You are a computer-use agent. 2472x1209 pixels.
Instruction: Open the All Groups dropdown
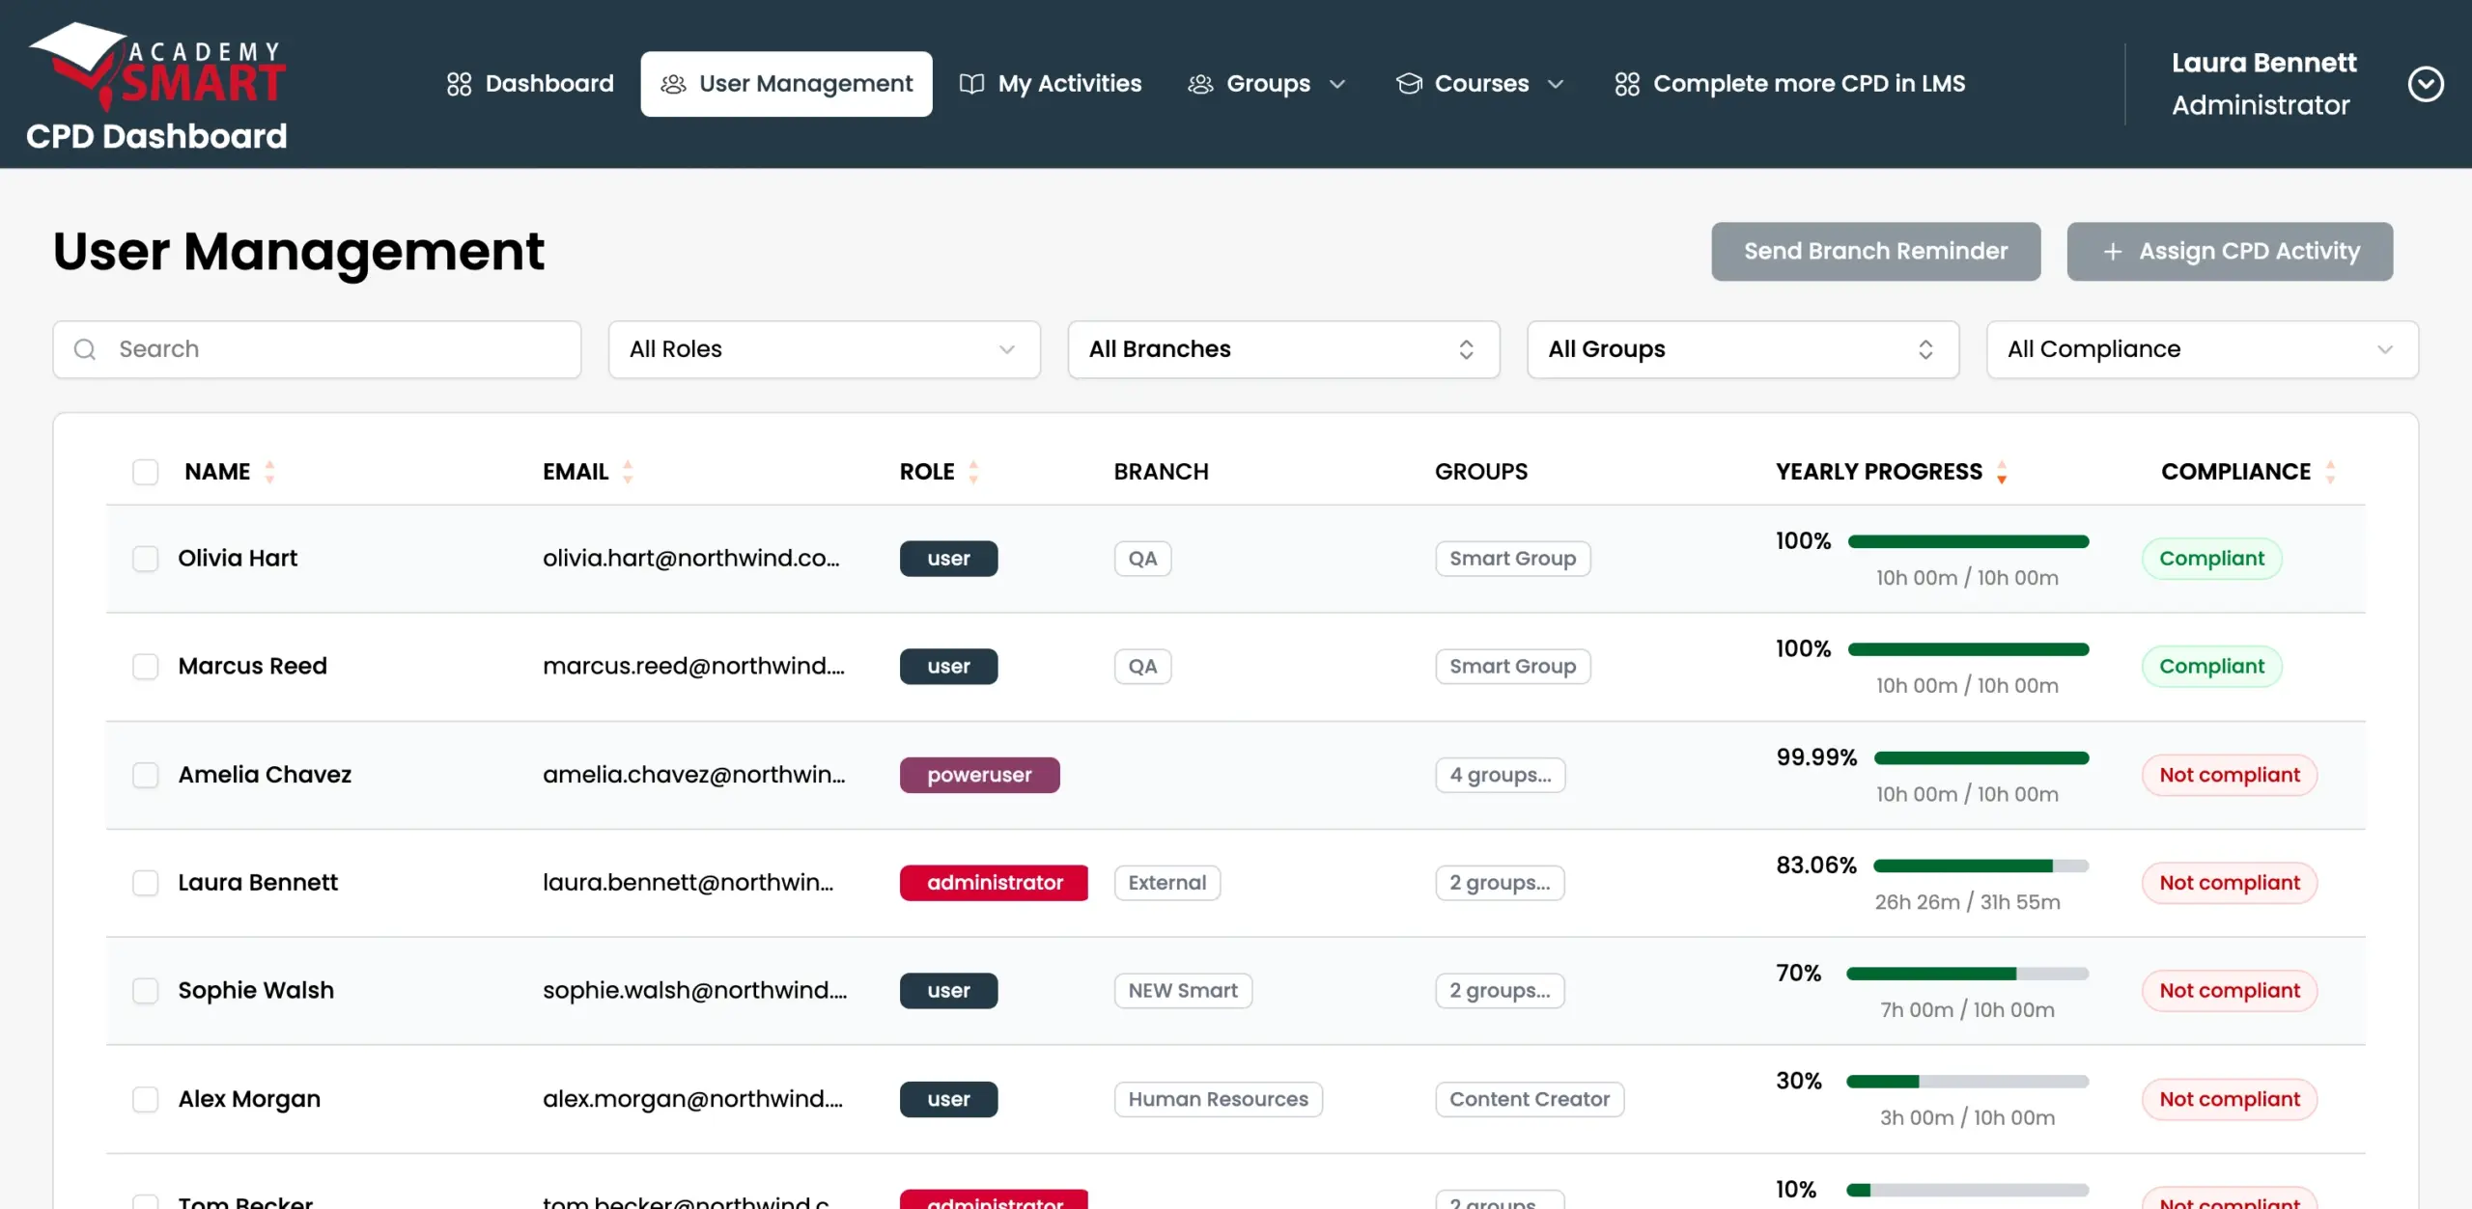click(1743, 349)
